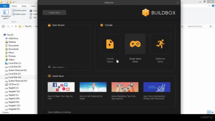Open the Platformer Demo running man icon
Viewport: 215px width, 121px height.
(160, 44)
